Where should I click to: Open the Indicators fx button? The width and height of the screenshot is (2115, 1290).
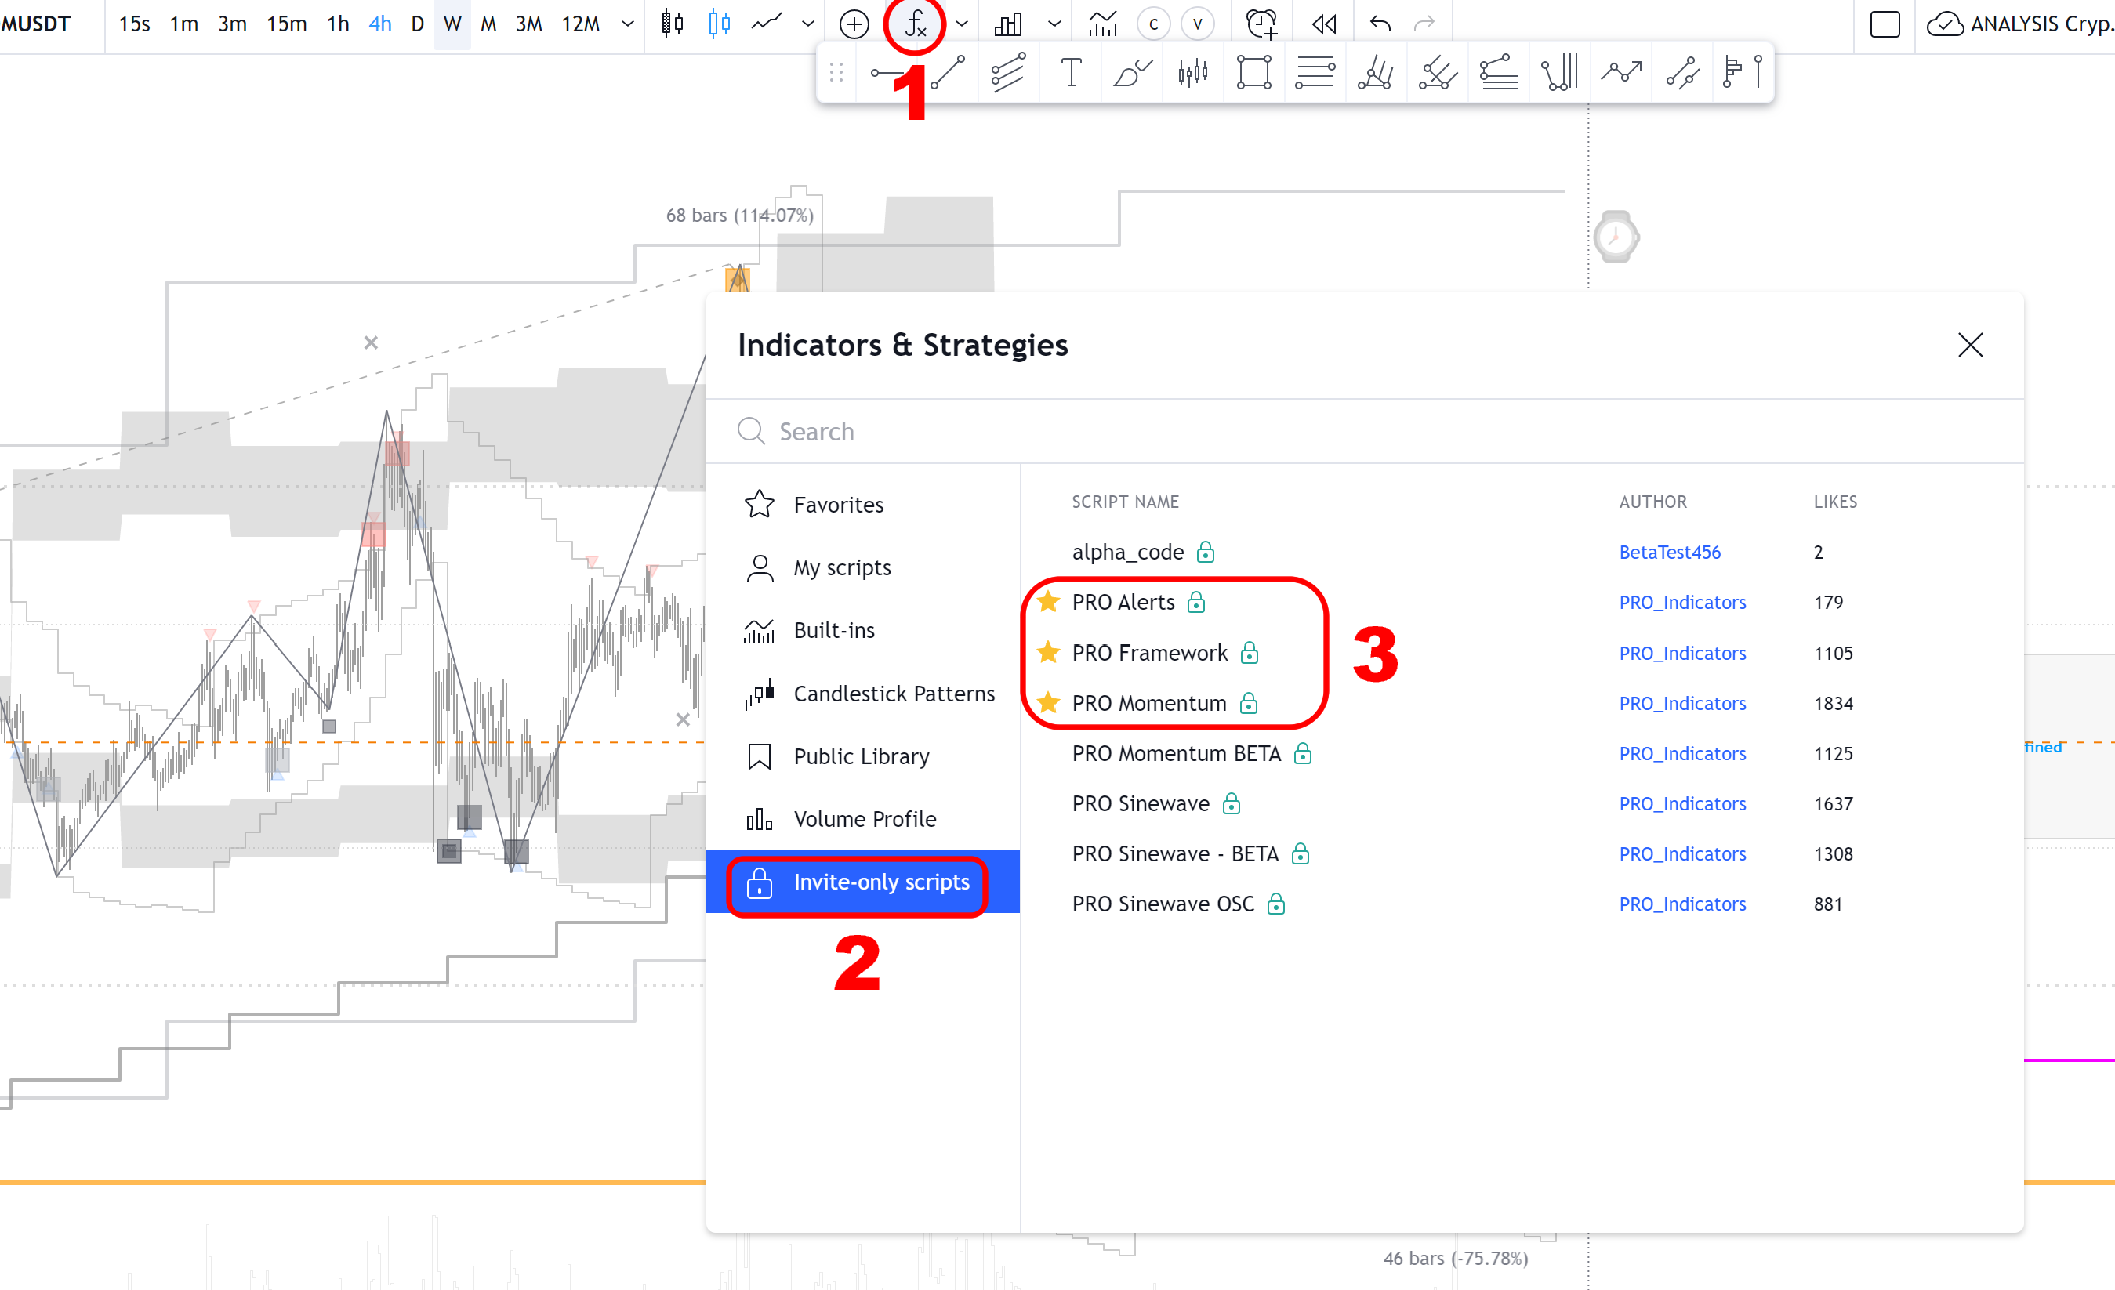(915, 24)
